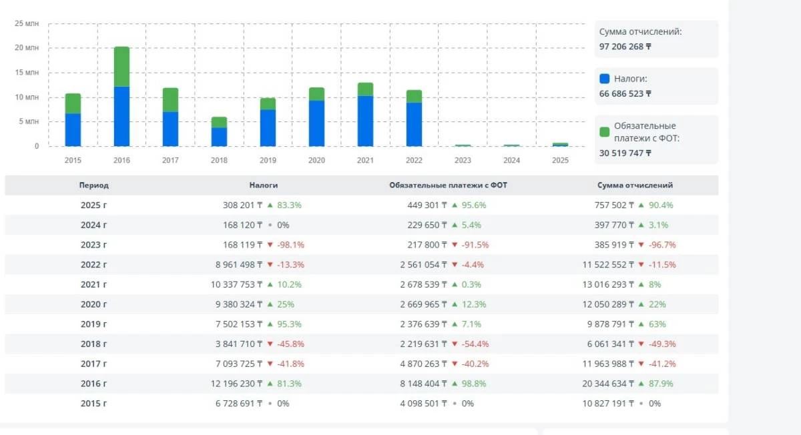
Task: Select the Налоги table column header
Action: (263, 185)
